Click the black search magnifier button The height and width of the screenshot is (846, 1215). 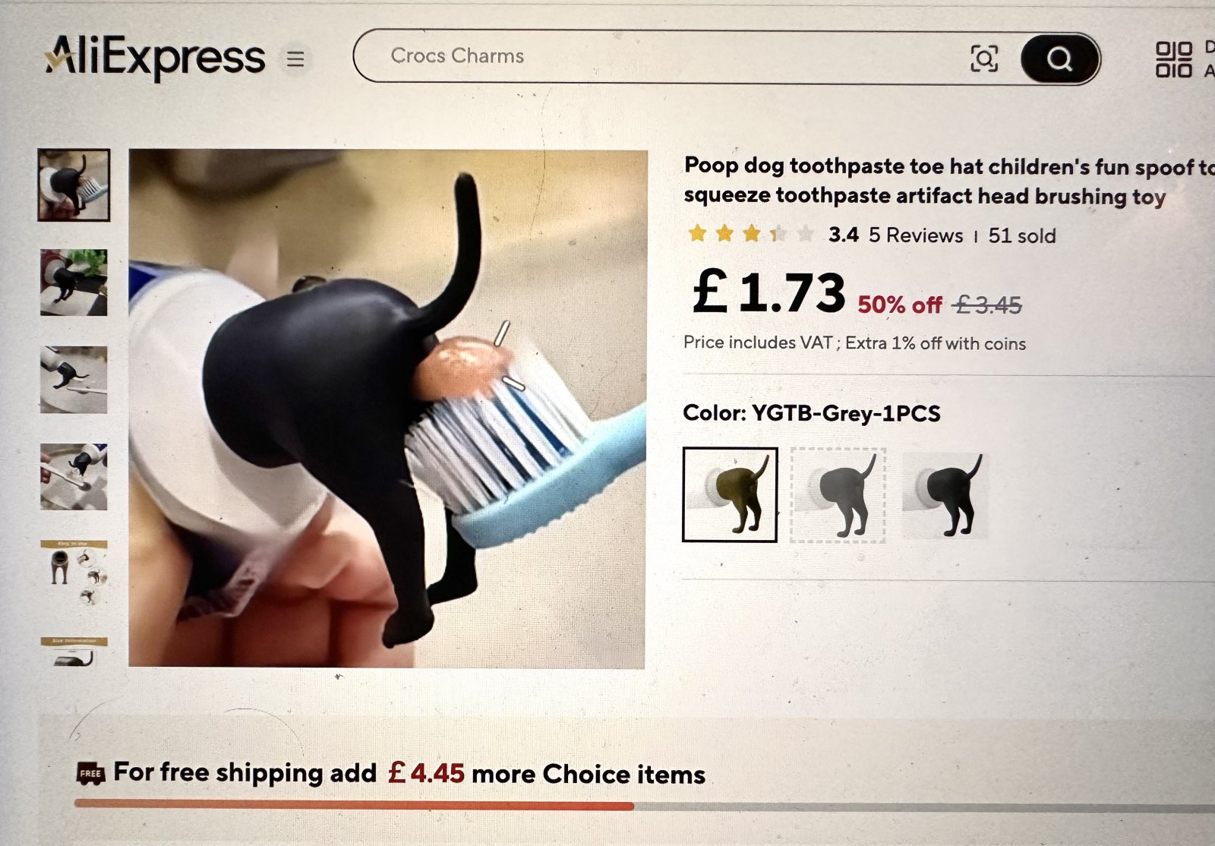1059,58
